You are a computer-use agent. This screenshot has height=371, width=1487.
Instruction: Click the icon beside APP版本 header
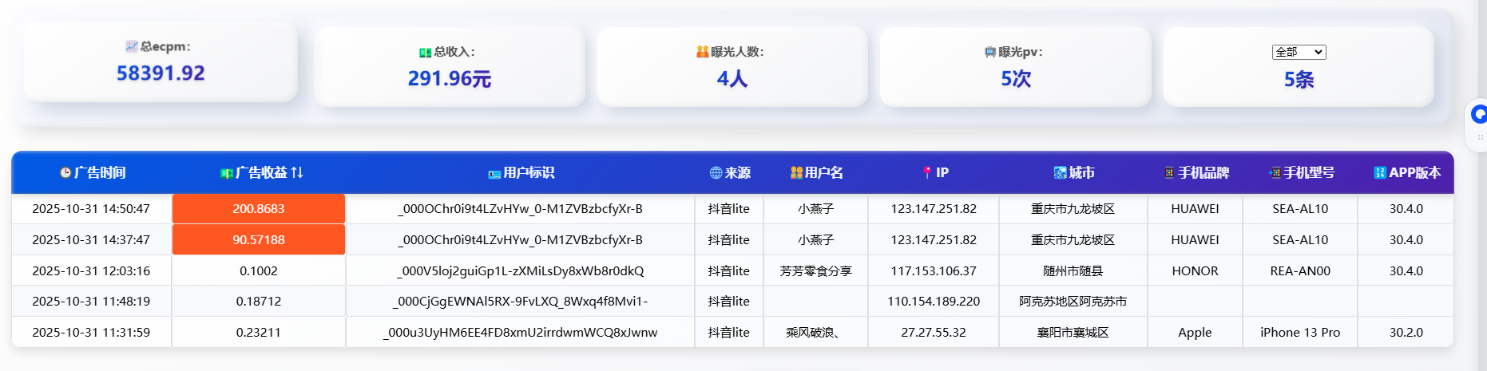tap(1380, 172)
